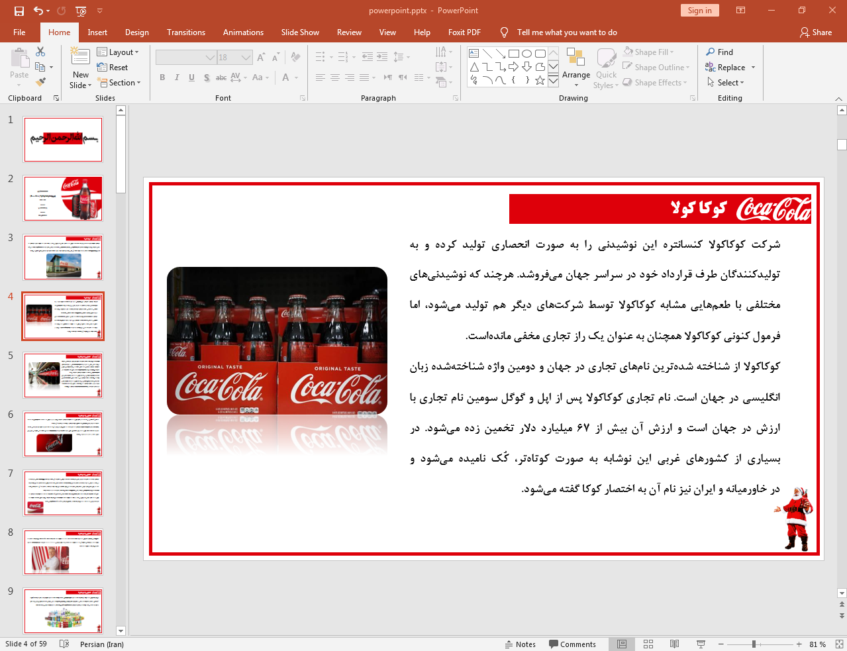Viewport: 847px width, 651px height.
Task: Toggle Text Shadow formatting
Action: (207, 77)
